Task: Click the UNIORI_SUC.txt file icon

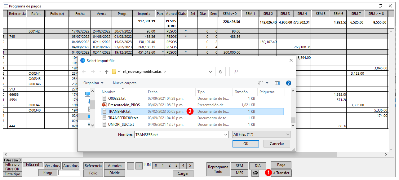Action: [104, 124]
